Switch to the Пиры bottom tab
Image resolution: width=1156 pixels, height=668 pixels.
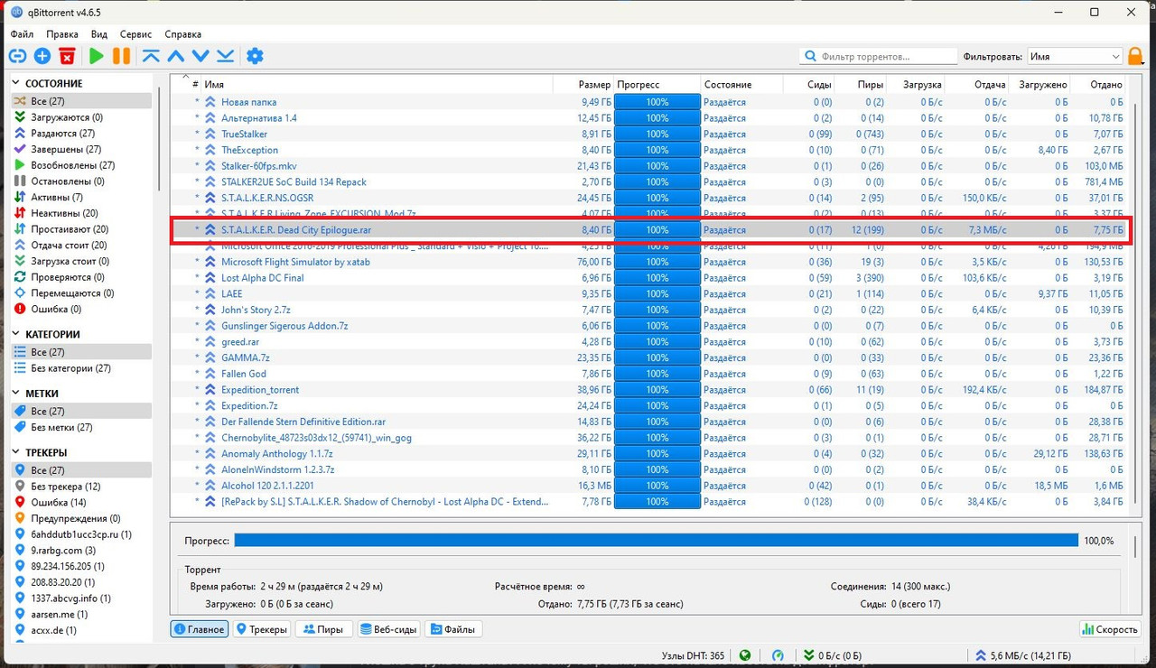click(323, 629)
